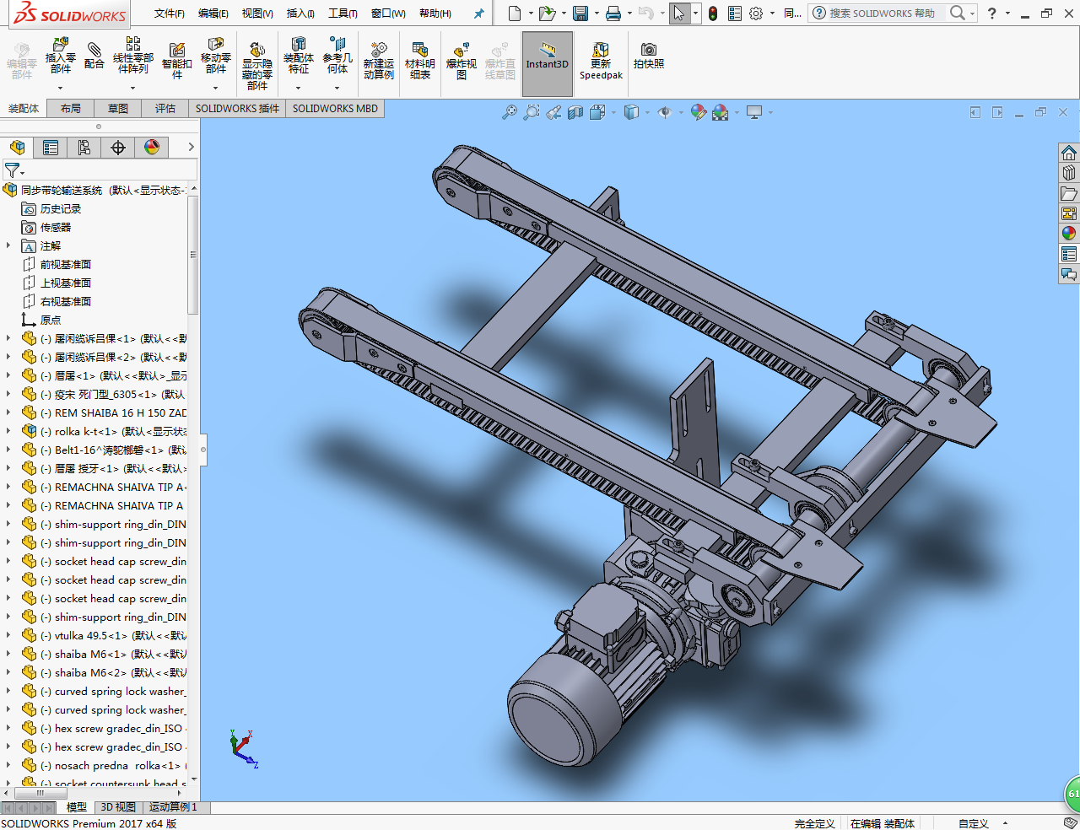Select the Exploded View (爆炸视图) tool
Image resolution: width=1080 pixels, height=830 pixels.
[x=461, y=60]
